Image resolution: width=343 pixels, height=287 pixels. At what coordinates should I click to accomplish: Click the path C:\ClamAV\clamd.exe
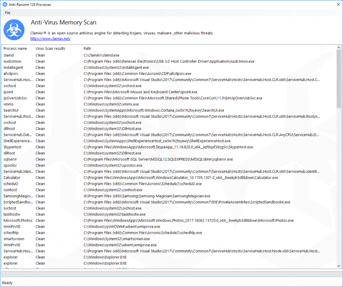coord(101,55)
